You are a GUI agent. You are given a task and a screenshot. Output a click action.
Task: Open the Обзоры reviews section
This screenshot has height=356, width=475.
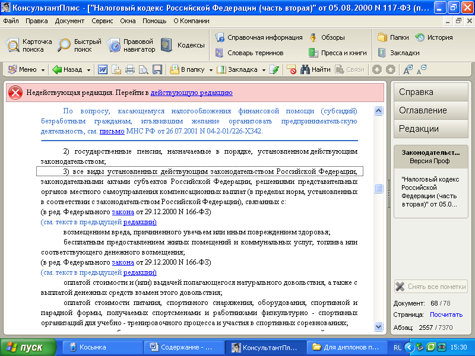point(327,37)
